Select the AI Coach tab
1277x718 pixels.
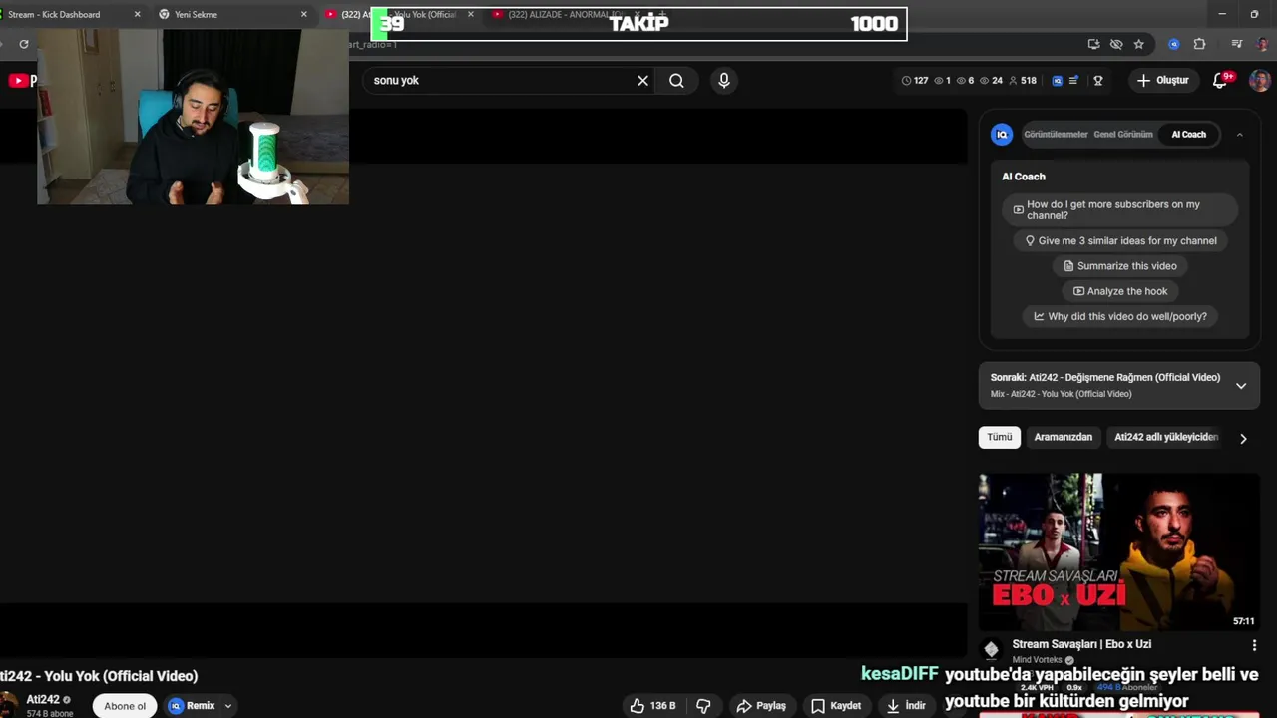(1188, 134)
